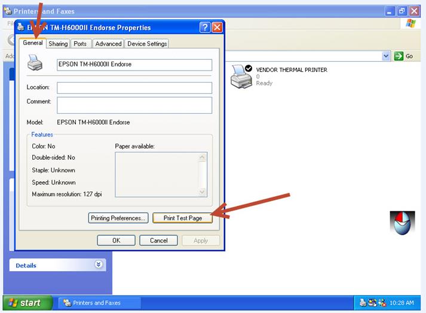Click Printers and Faxes taskbar button
The height and width of the screenshot is (313, 426).
click(x=99, y=303)
